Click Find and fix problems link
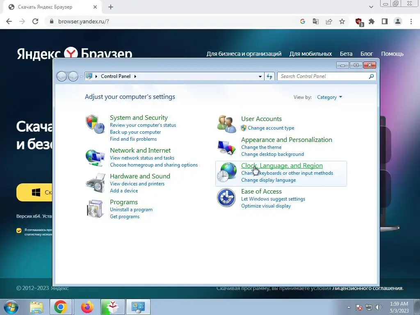The height and width of the screenshot is (315, 420). [x=133, y=139]
